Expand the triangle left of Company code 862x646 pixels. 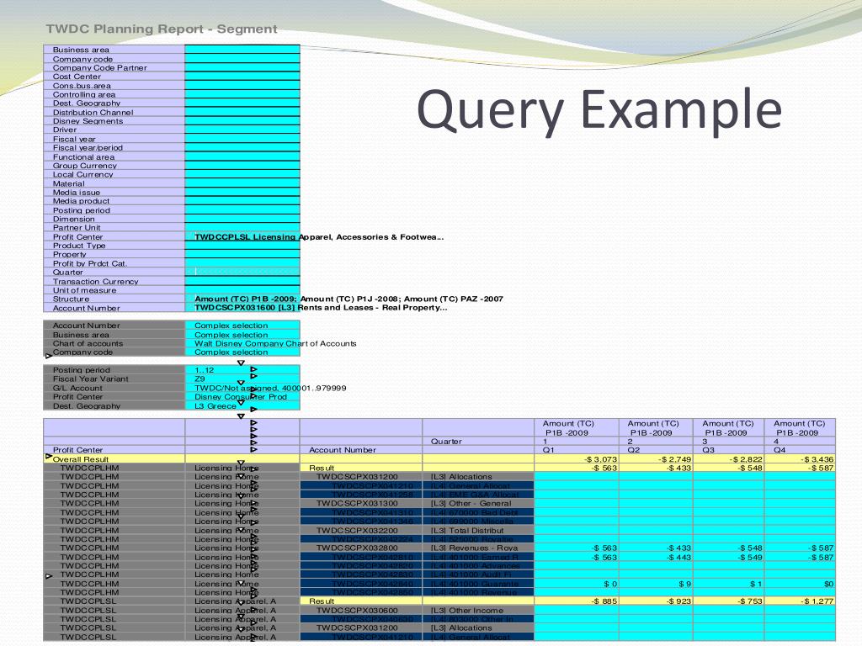click(48, 356)
